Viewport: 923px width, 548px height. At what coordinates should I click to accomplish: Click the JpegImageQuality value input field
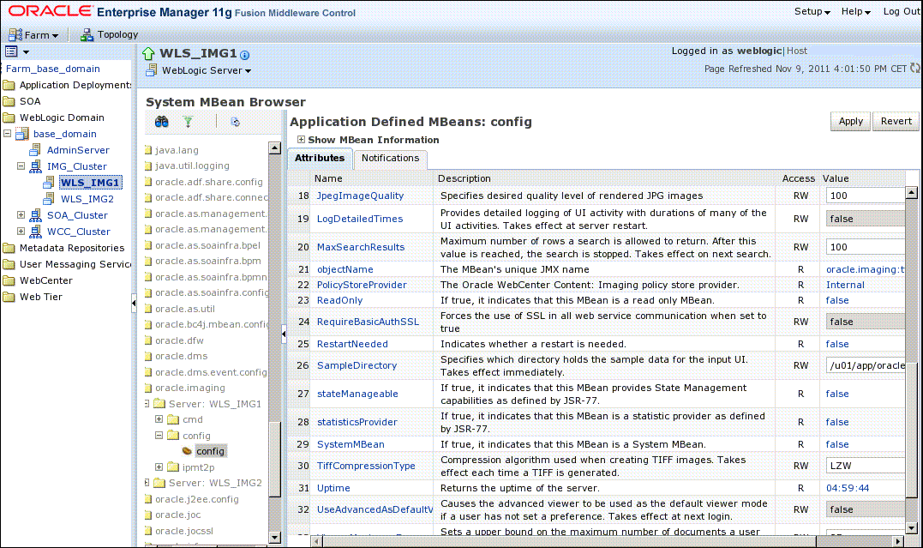point(864,196)
